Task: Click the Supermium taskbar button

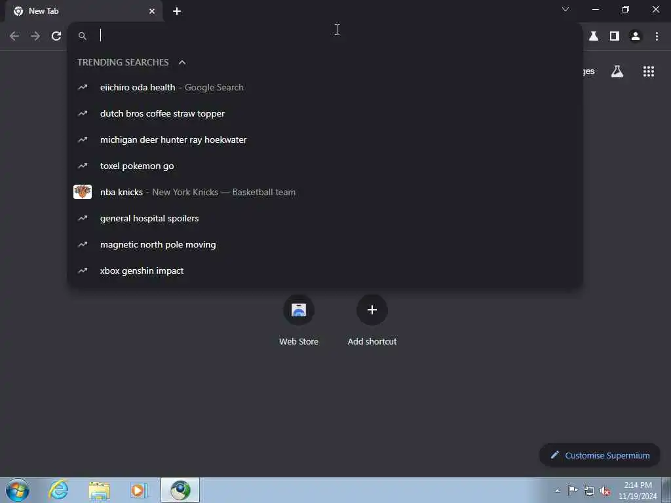Action: (x=180, y=490)
